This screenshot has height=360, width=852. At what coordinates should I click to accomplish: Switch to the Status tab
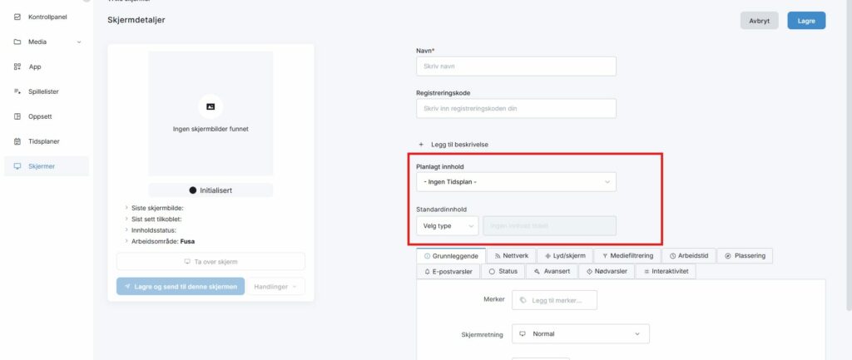503,271
